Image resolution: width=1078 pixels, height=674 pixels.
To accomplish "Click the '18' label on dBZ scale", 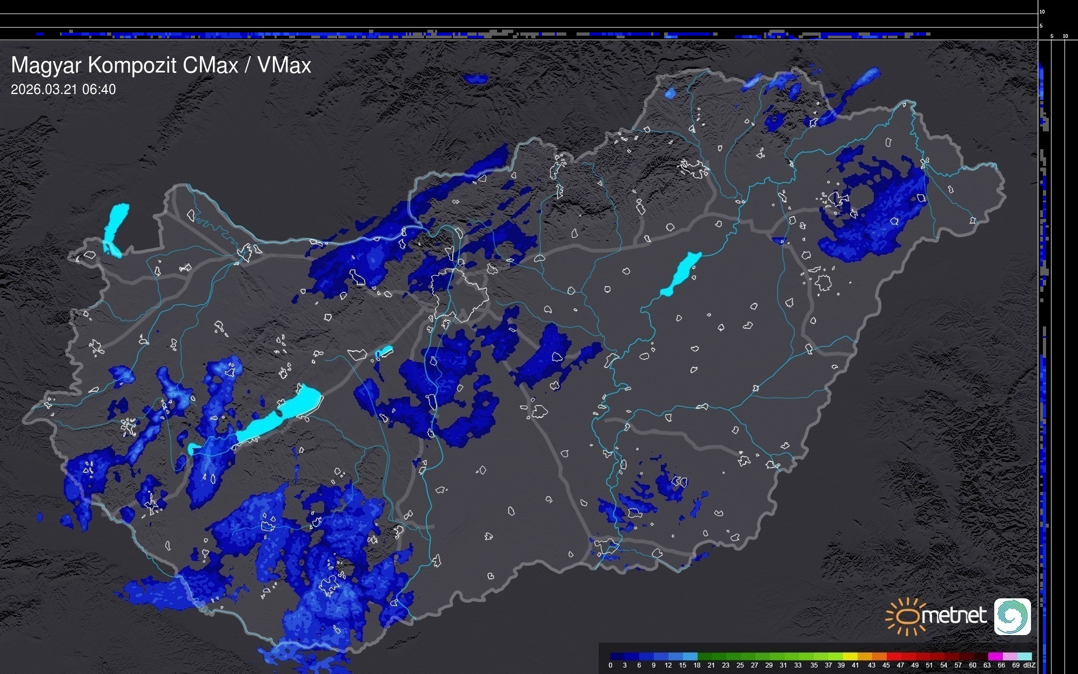I will click(x=697, y=665).
